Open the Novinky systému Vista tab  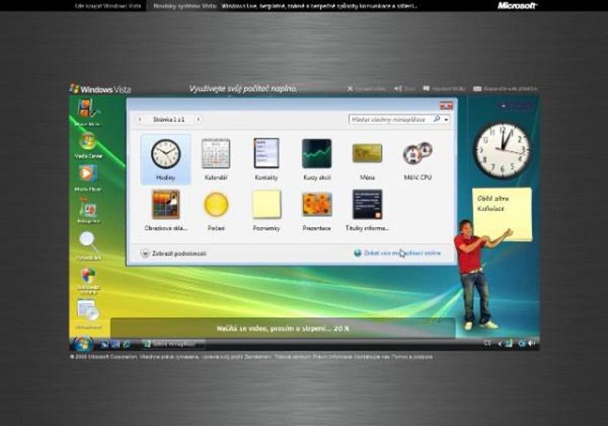pos(184,6)
